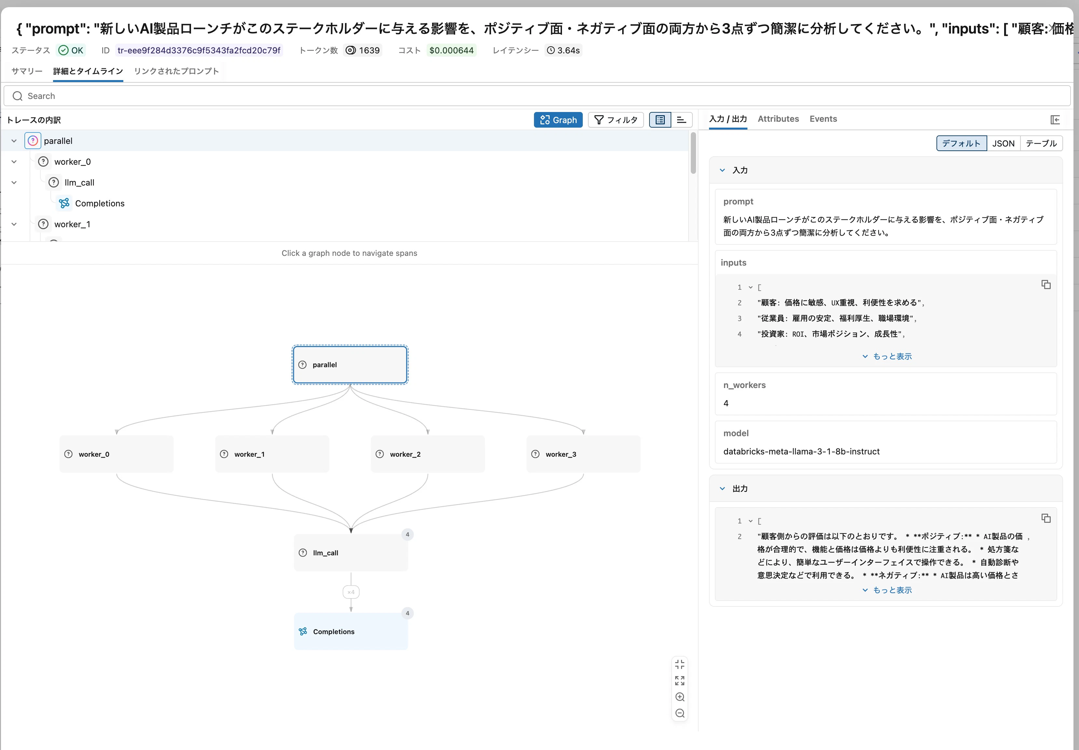Viewport: 1079px width, 750px height.
Task: Copy the inputs JSON
Action: [1046, 284]
